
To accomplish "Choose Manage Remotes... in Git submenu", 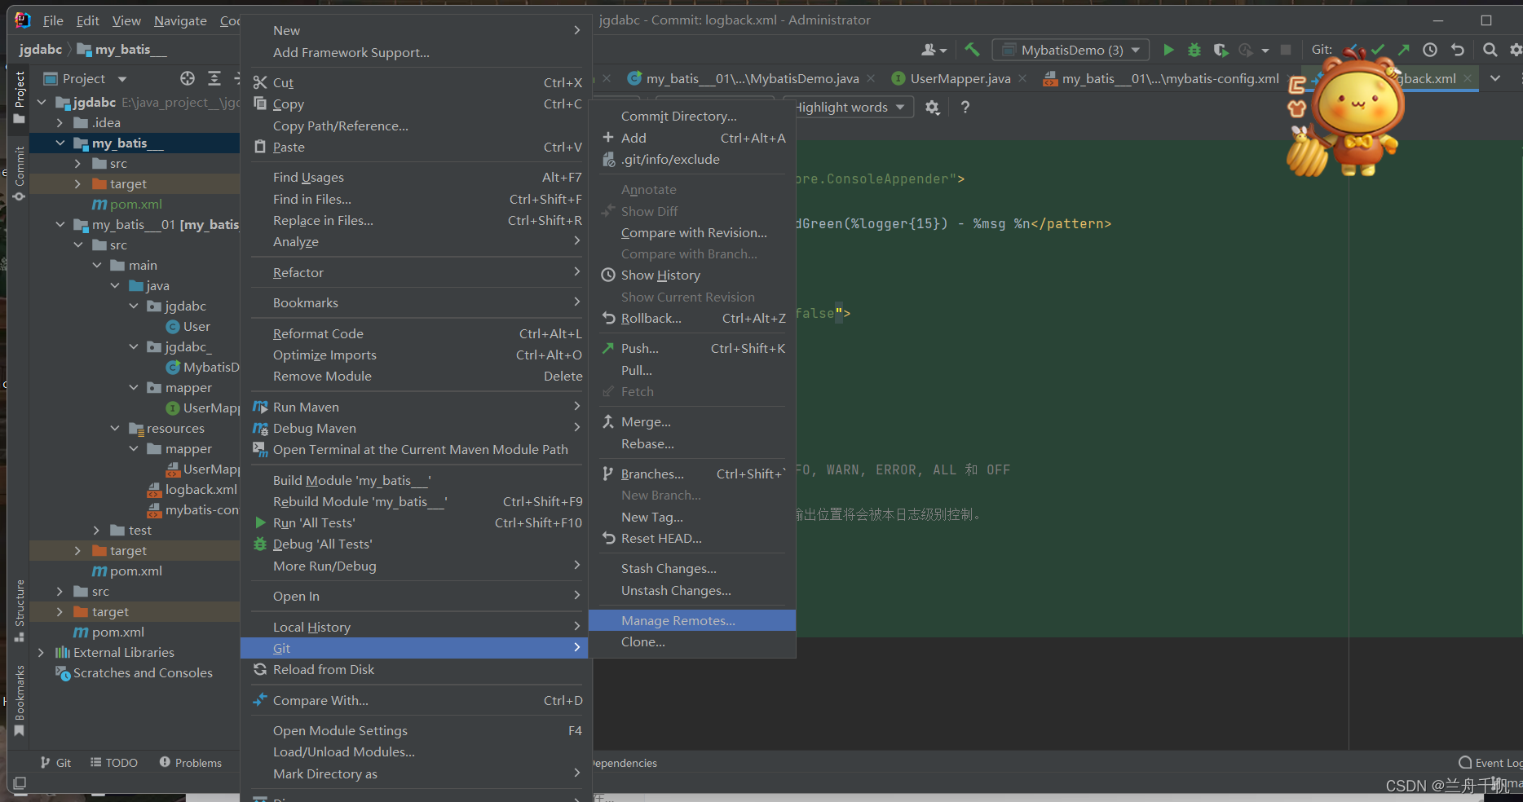I will coord(692,621).
